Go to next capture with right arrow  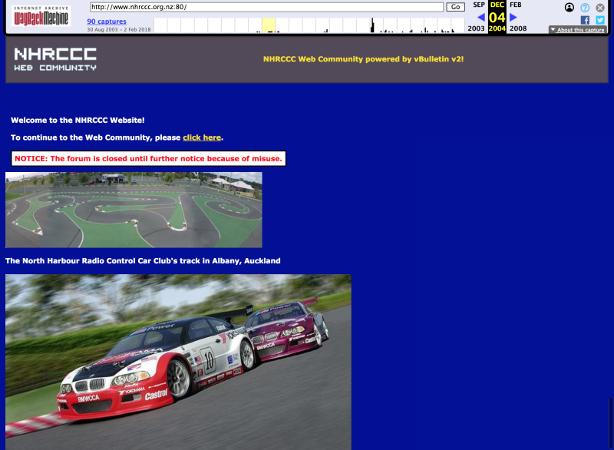[x=513, y=17]
